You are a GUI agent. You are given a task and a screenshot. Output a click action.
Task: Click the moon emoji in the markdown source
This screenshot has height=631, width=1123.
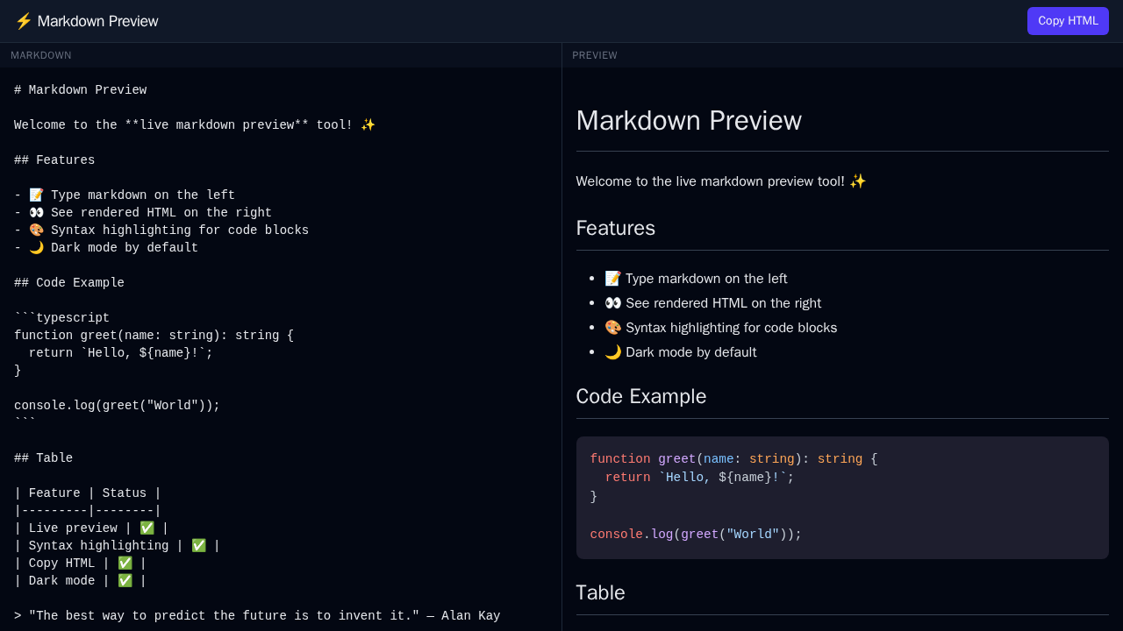(x=36, y=247)
